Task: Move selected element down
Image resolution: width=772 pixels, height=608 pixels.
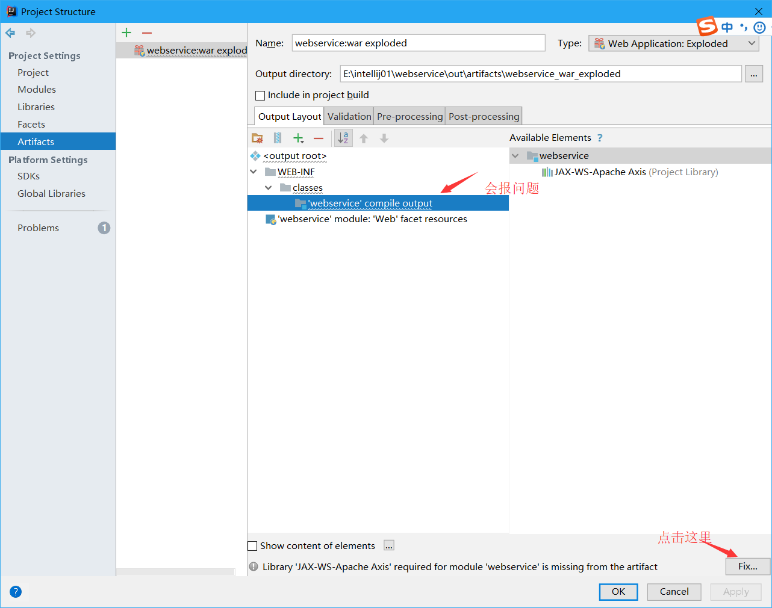Action: (384, 138)
